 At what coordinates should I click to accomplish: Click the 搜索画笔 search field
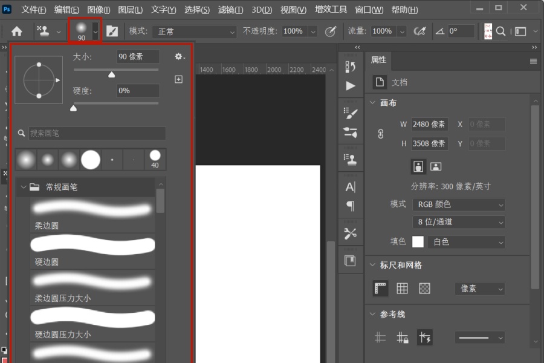[x=97, y=133]
